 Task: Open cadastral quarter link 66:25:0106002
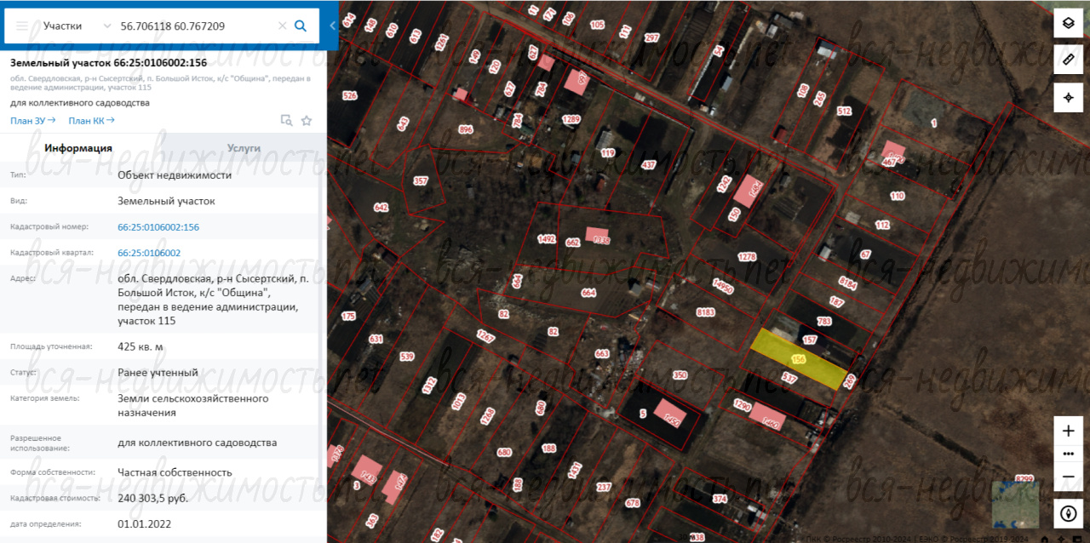pos(149,253)
